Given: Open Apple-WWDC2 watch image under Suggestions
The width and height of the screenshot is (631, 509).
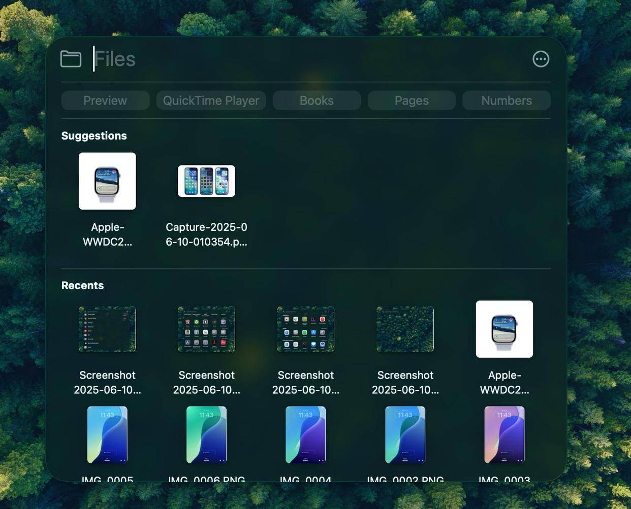Looking at the screenshot, I should [x=107, y=181].
